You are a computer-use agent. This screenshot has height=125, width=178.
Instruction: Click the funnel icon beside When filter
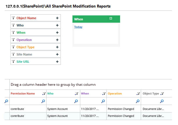tap(13, 33)
